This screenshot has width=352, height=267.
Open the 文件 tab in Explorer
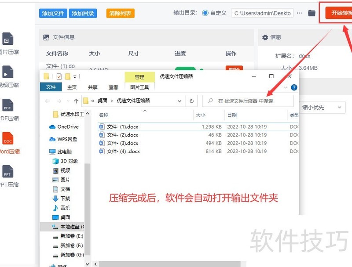pyautogui.click(x=51, y=87)
